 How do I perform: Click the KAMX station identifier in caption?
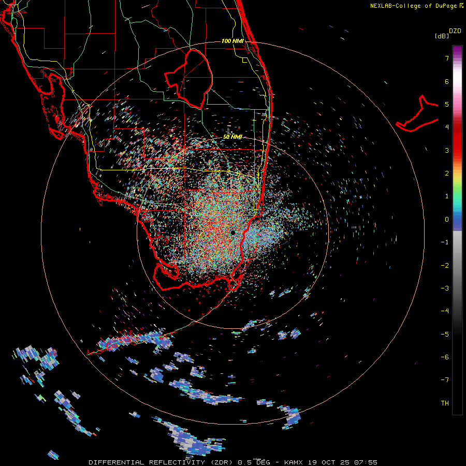294,462
